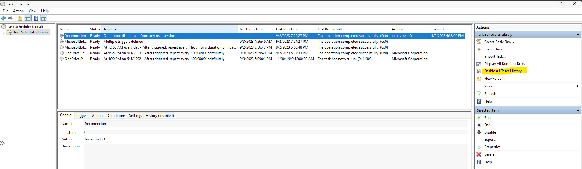Open the File menu
This screenshot has width=582, height=169.
(x=5, y=11)
